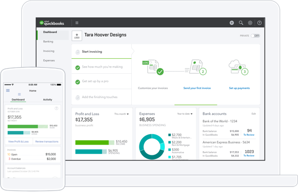The height and width of the screenshot is (192, 298).
Task: Go to Banking in the sidebar
Action: [48, 41]
